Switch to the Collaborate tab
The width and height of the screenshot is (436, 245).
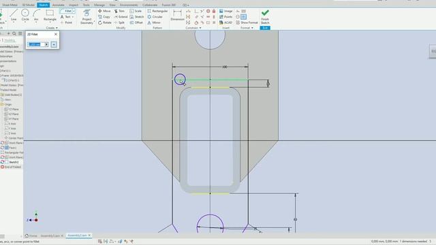coord(150,5)
